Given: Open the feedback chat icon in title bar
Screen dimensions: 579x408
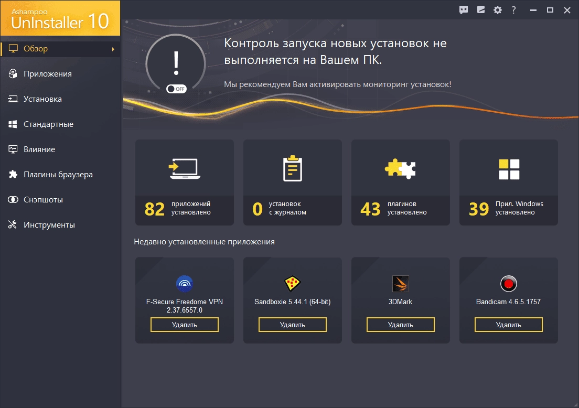Looking at the screenshot, I should tap(464, 10).
